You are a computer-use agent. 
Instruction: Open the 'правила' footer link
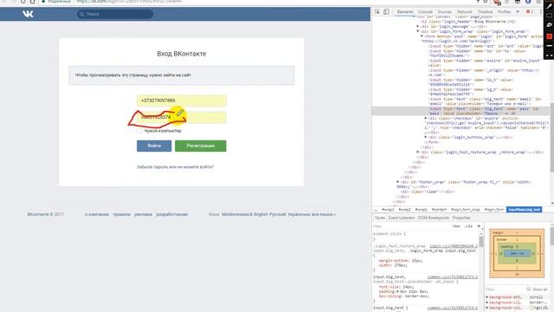pyautogui.click(x=121, y=214)
